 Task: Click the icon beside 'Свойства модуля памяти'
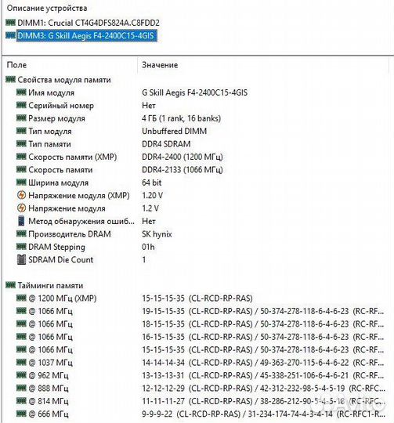(x=10, y=79)
